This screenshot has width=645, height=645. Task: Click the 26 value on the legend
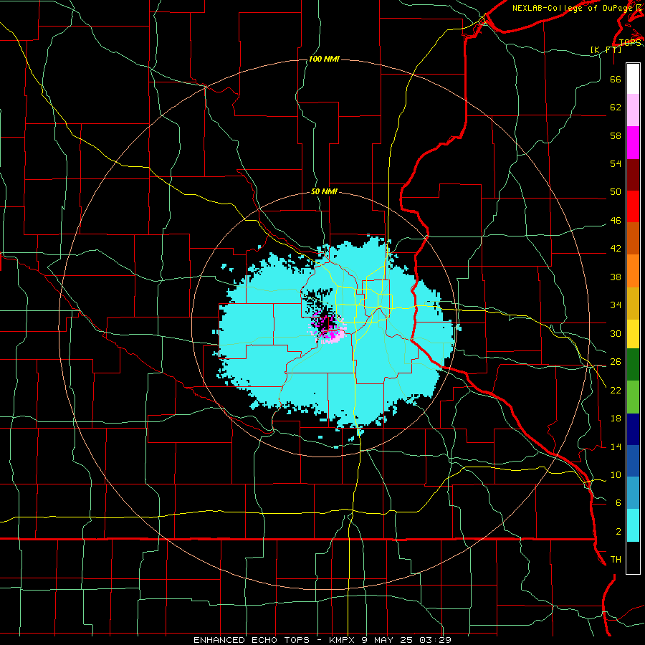616,362
